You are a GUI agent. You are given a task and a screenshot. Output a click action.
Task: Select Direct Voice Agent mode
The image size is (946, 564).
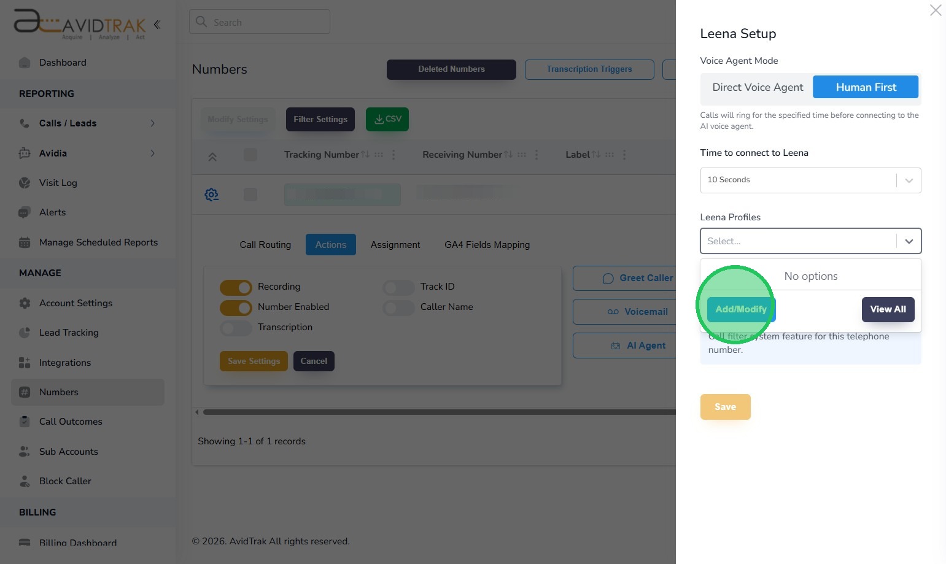tap(758, 87)
